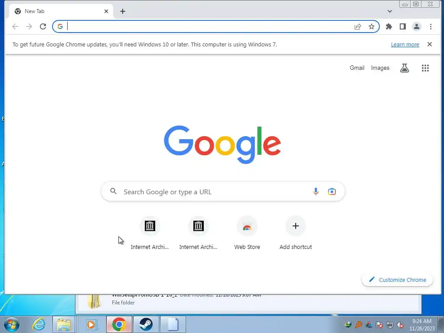
Task: Open the Web Store shortcut
Action: tap(247, 233)
